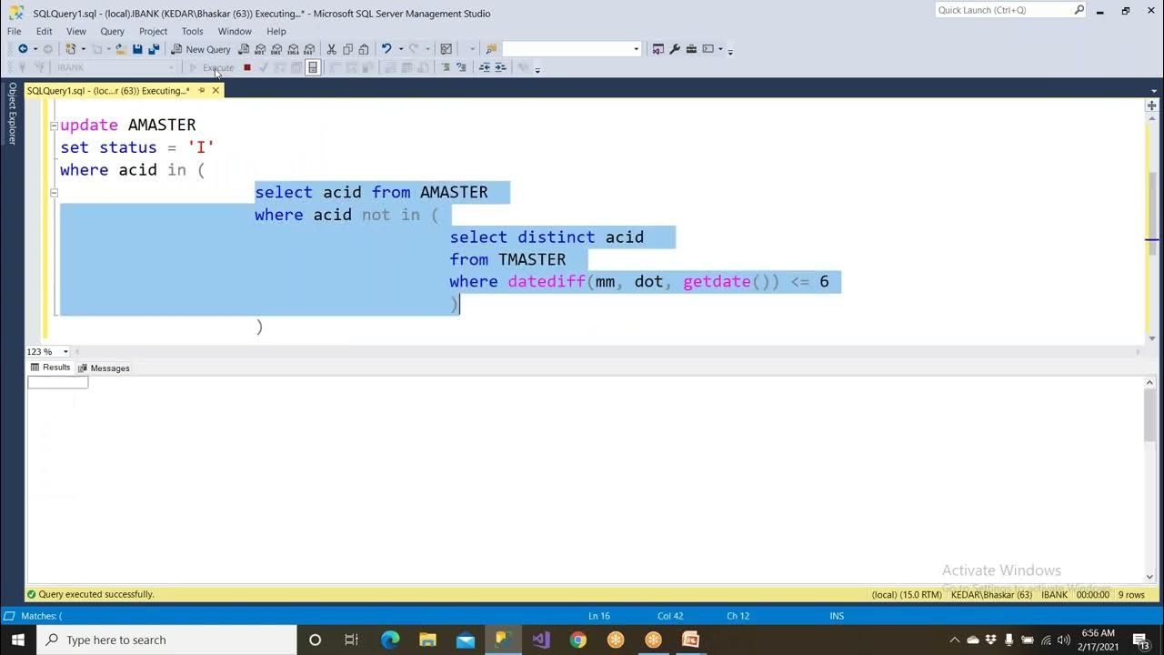
Task: Click the DMX query icon
Action: 277,49
